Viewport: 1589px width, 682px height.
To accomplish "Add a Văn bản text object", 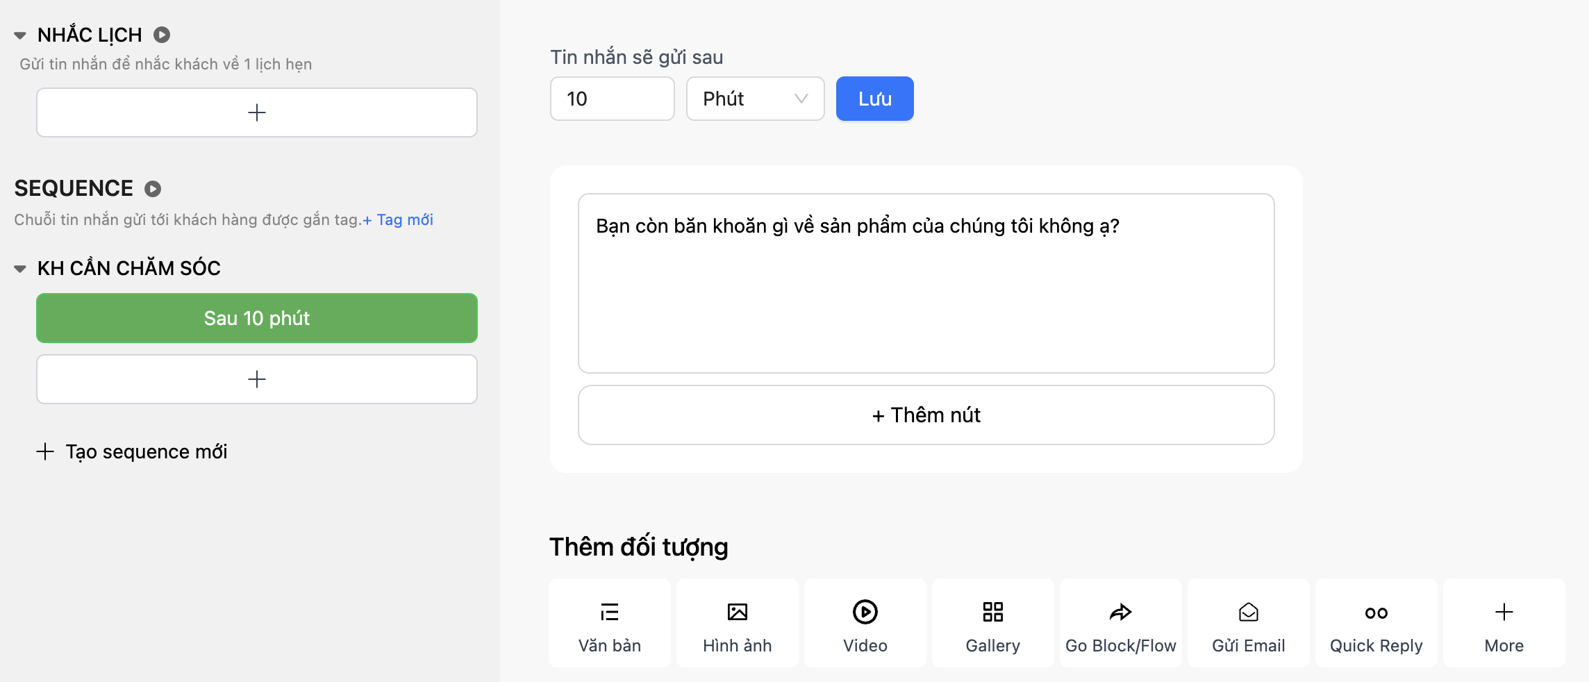I will click(x=610, y=623).
